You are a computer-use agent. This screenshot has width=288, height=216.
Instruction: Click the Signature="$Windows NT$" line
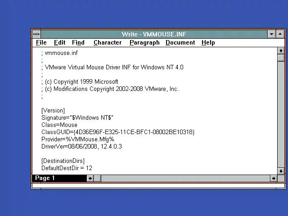coord(77,118)
